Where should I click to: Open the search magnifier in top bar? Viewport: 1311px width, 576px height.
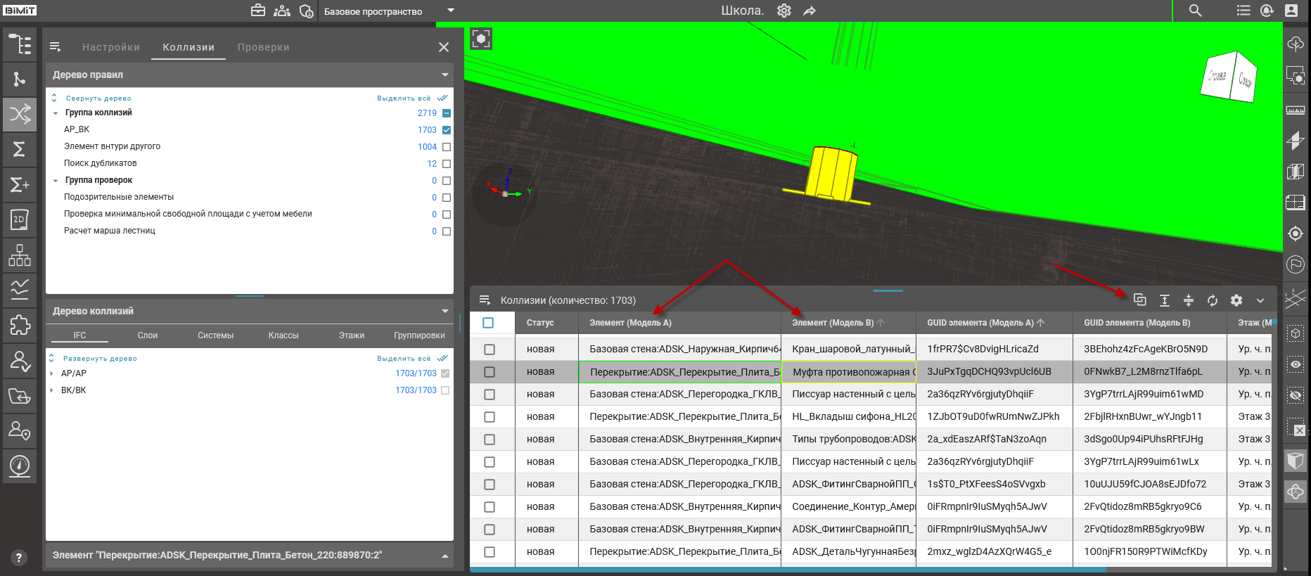(x=1195, y=11)
